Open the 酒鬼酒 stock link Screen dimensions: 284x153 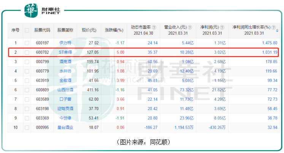click(x=65, y=62)
